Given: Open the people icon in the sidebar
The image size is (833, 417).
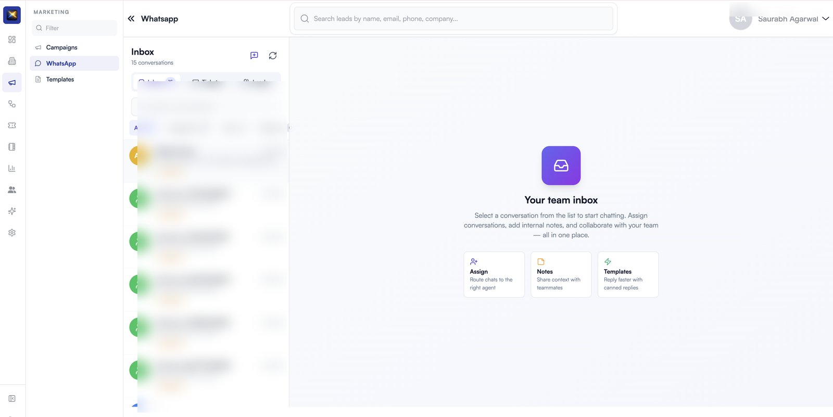Looking at the screenshot, I should 12,190.
